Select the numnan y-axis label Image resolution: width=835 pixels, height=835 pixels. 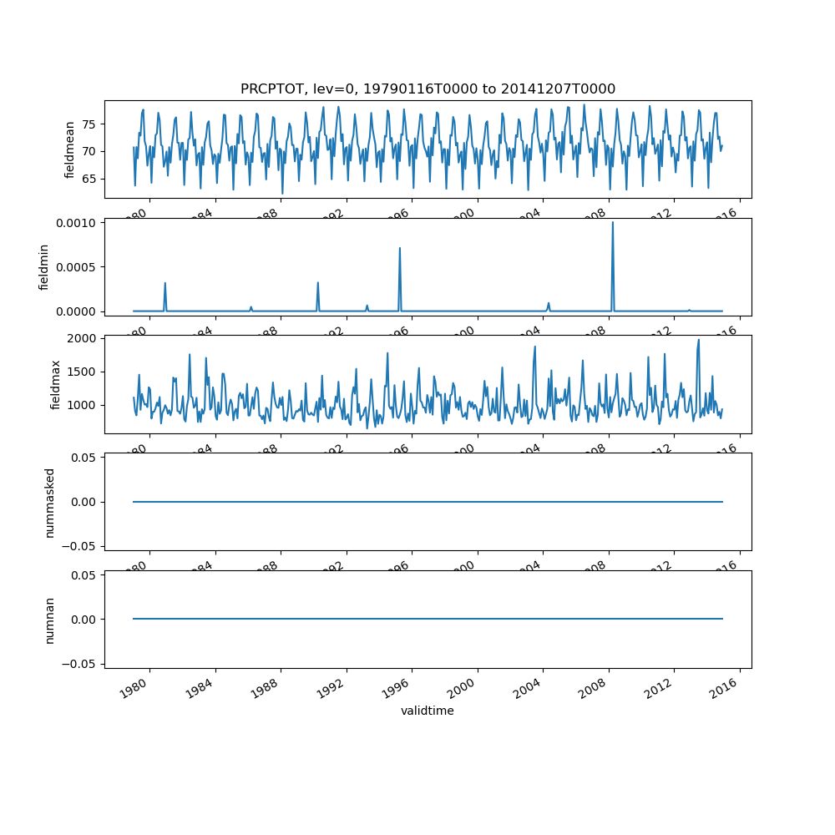pos(49,620)
